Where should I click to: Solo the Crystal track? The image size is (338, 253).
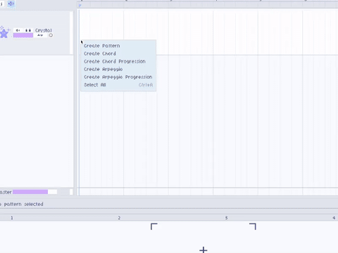click(28, 30)
